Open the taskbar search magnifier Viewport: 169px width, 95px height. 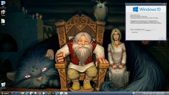(14, 93)
